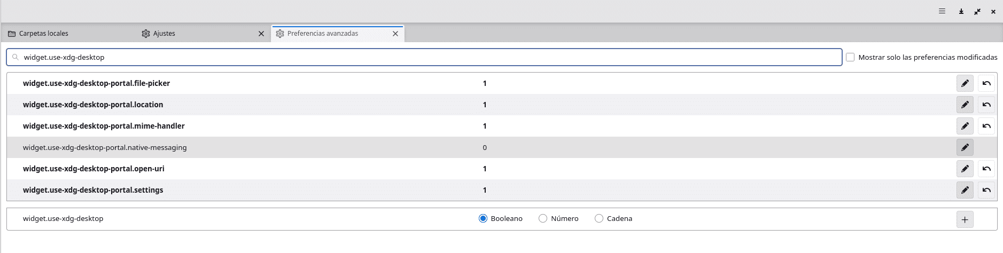The height and width of the screenshot is (253, 1003).
Task: Close the Ajustes tab
Action: 261,34
